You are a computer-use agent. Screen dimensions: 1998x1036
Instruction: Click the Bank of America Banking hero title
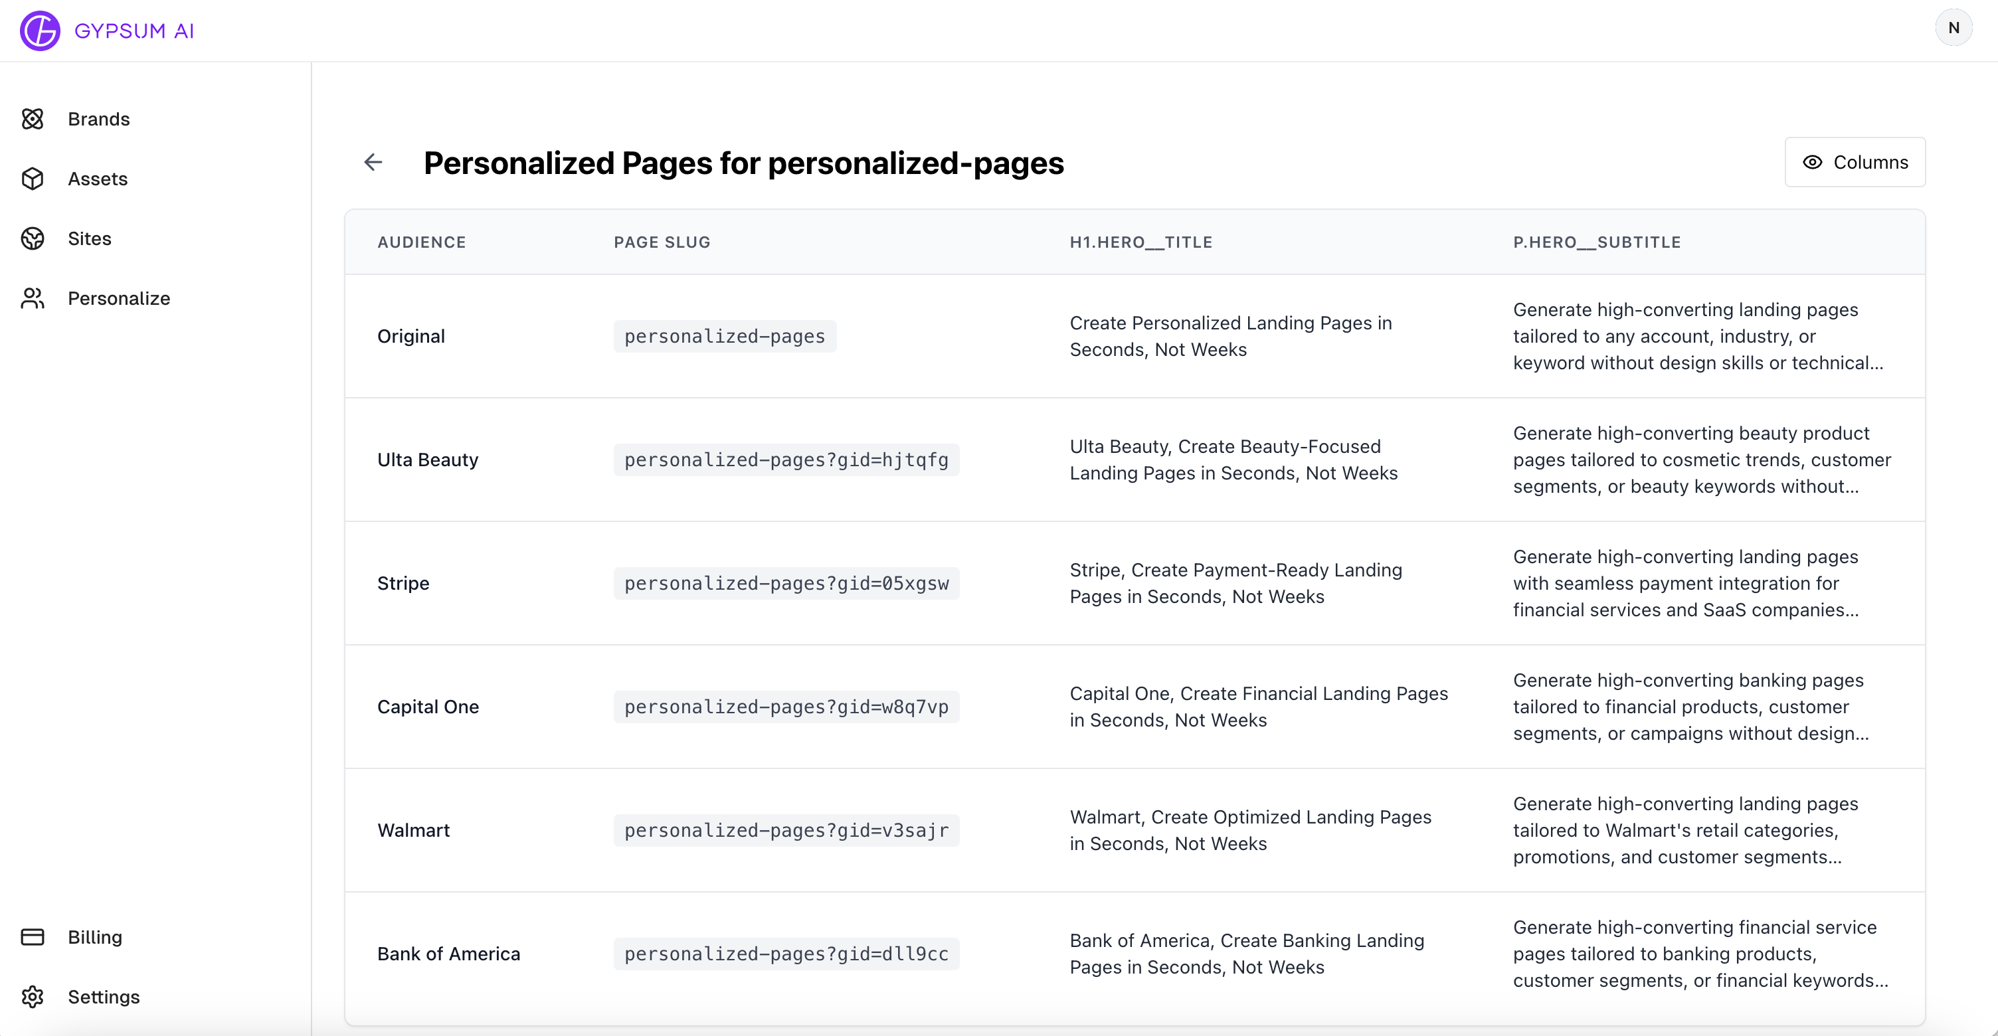(1247, 954)
